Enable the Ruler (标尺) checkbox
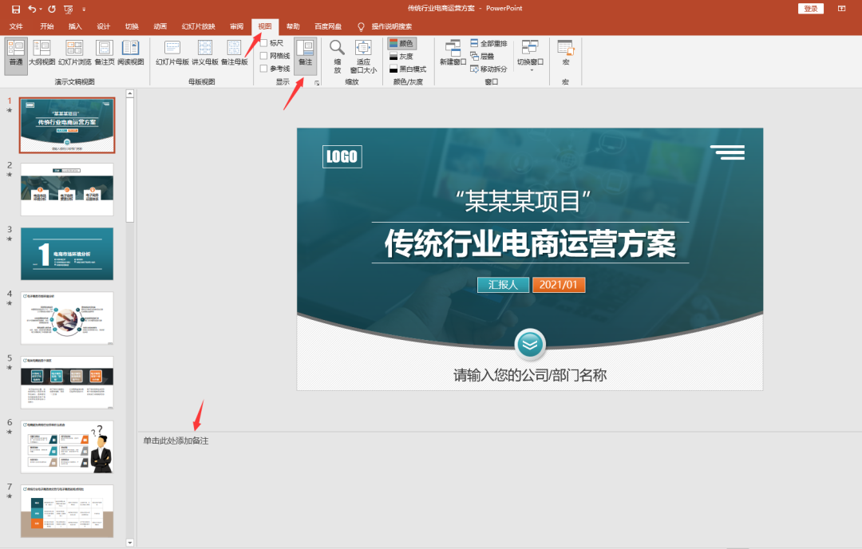Image resolution: width=862 pixels, height=549 pixels. pyautogui.click(x=264, y=43)
